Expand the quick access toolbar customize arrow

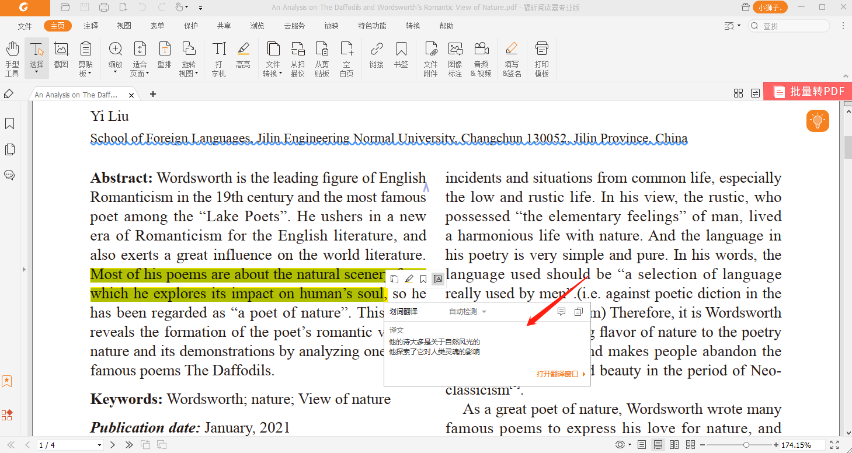click(200, 8)
